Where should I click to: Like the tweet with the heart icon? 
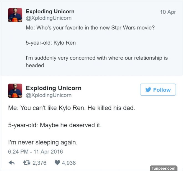57,163
